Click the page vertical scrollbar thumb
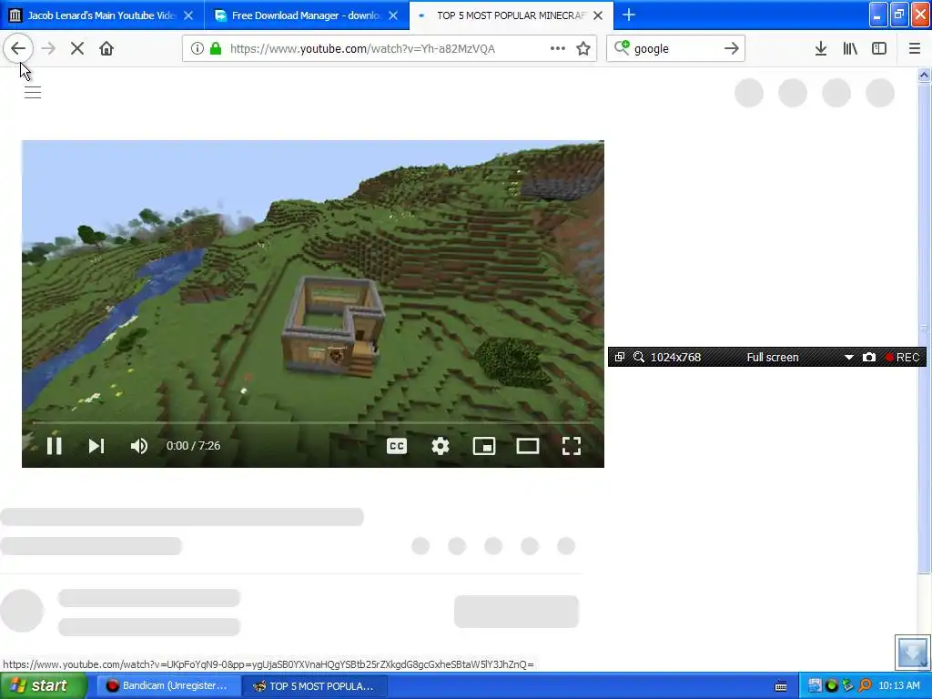 [924, 328]
